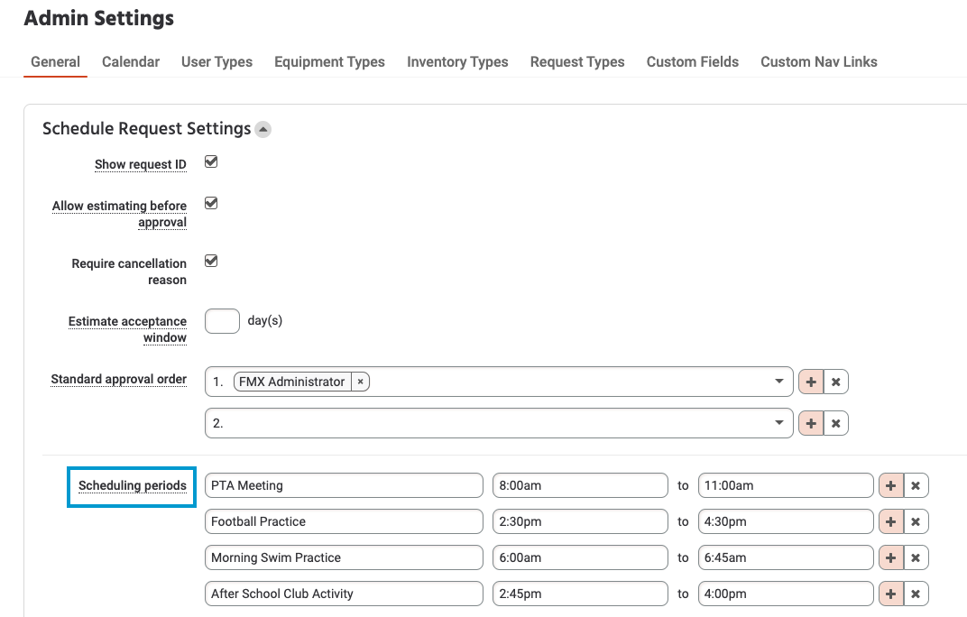967x617 pixels.
Task: Remove the Football Practice scheduling period
Action: tap(916, 521)
